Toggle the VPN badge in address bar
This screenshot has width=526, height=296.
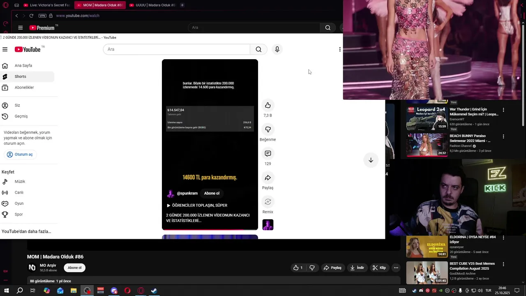point(42,16)
